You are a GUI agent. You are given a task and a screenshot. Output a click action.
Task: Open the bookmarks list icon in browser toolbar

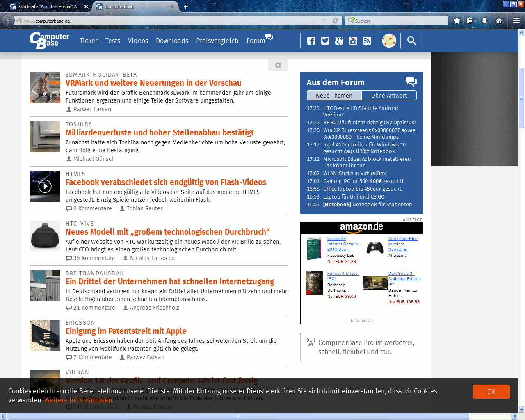click(470, 21)
